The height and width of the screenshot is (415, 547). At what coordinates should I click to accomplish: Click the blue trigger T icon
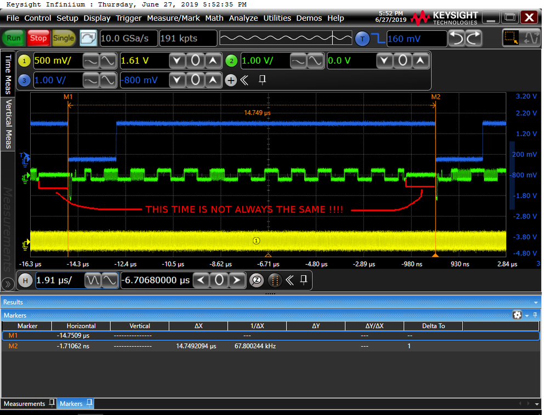tap(362, 38)
